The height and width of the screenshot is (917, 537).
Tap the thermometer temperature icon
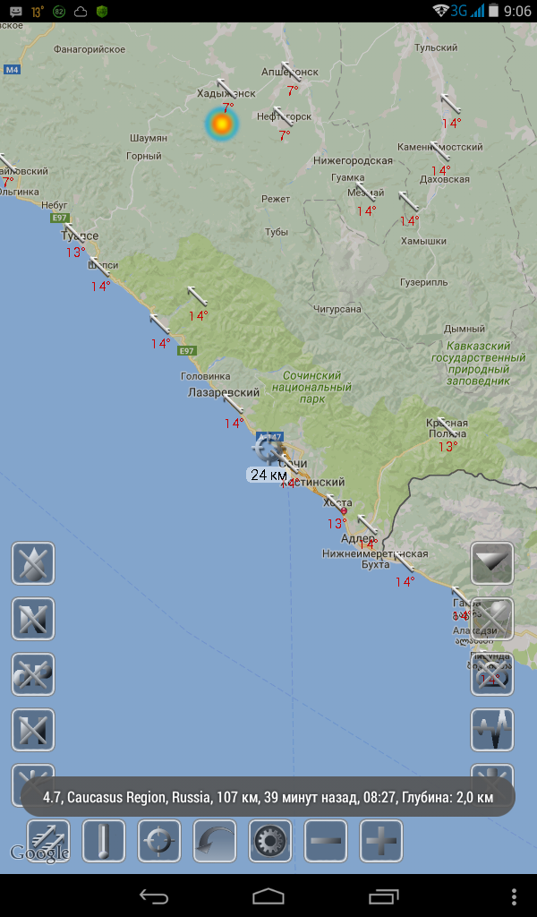(104, 841)
